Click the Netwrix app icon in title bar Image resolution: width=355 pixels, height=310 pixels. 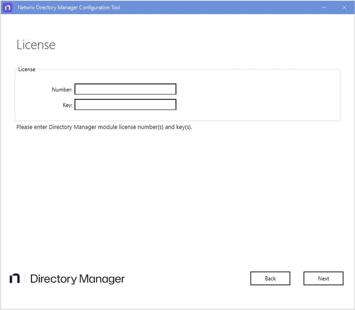(8, 8)
